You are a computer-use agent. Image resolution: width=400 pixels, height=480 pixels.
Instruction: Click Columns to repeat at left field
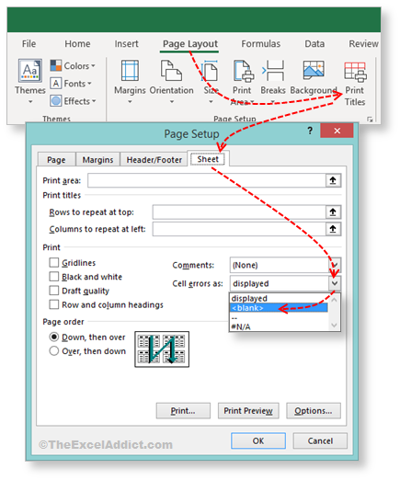click(x=239, y=229)
